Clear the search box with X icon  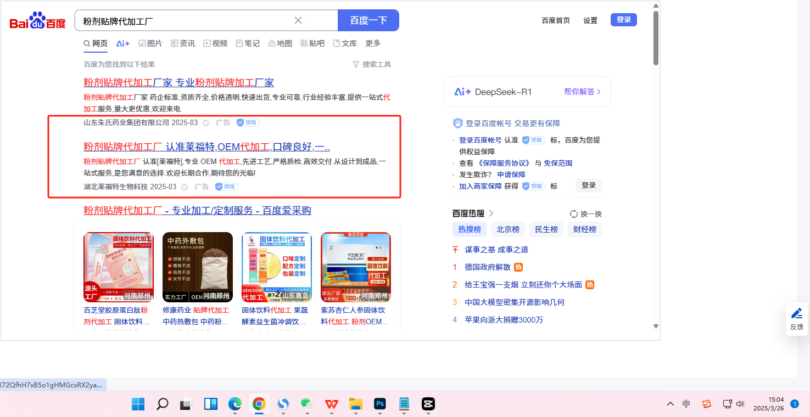coord(298,21)
